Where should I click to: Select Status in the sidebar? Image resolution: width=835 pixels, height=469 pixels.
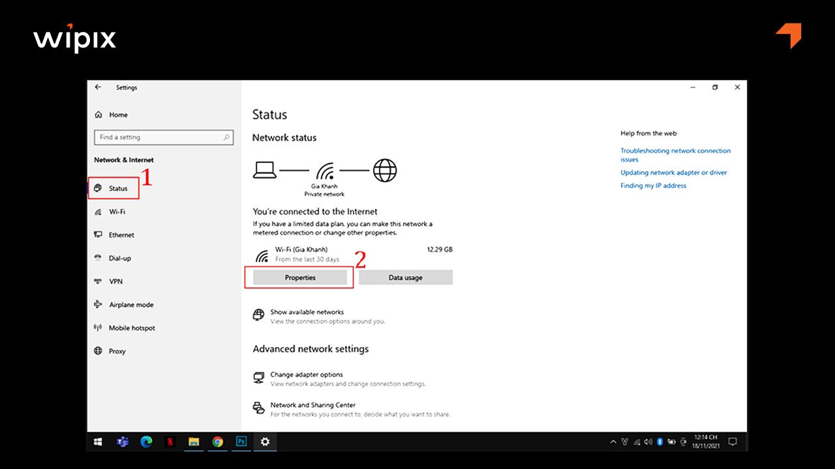[x=114, y=188]
